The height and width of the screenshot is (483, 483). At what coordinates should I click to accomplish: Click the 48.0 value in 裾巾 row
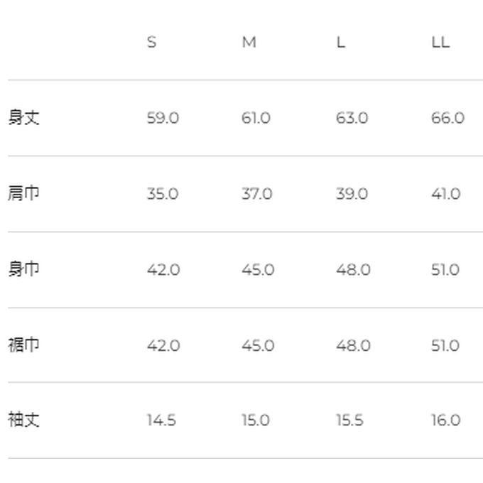click(353, 346)
